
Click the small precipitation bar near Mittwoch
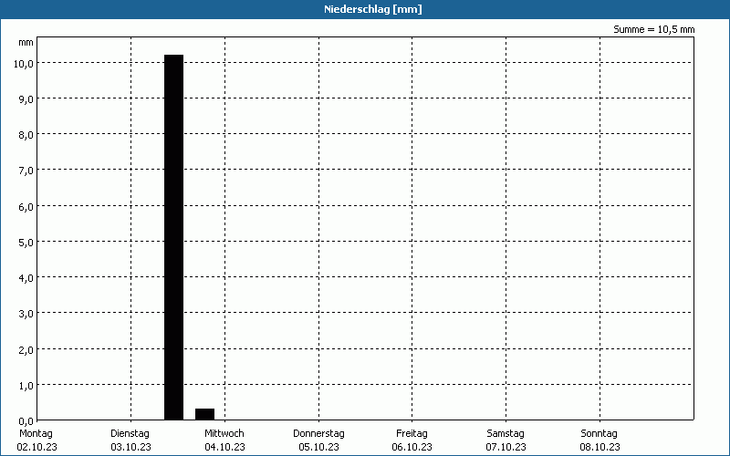204,414
